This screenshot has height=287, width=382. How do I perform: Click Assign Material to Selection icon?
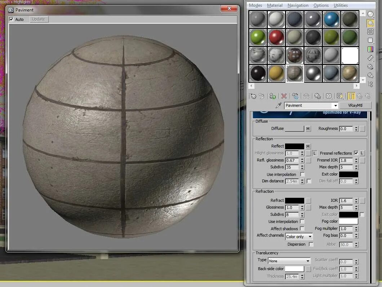tap(272, 96)
